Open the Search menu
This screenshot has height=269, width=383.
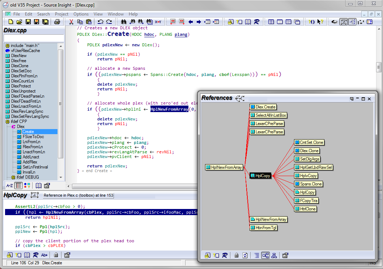pos(43,14)
